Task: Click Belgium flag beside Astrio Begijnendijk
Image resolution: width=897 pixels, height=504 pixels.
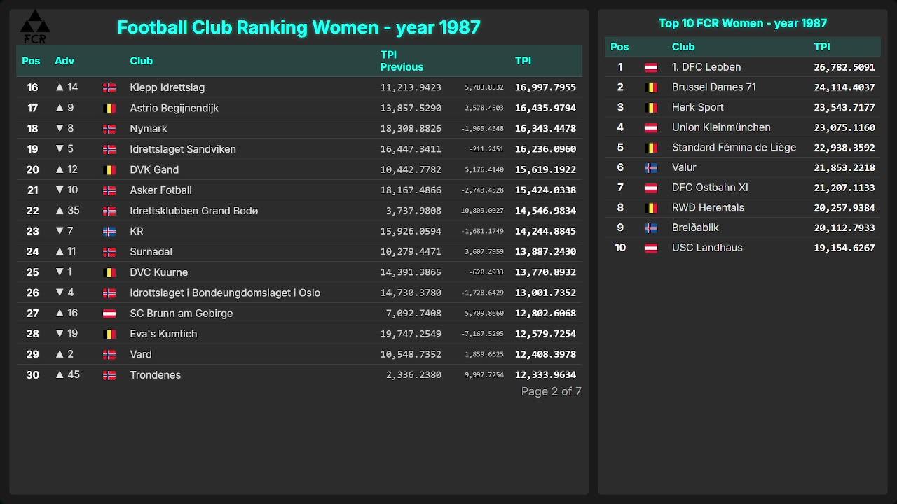Action: point(109,108)
